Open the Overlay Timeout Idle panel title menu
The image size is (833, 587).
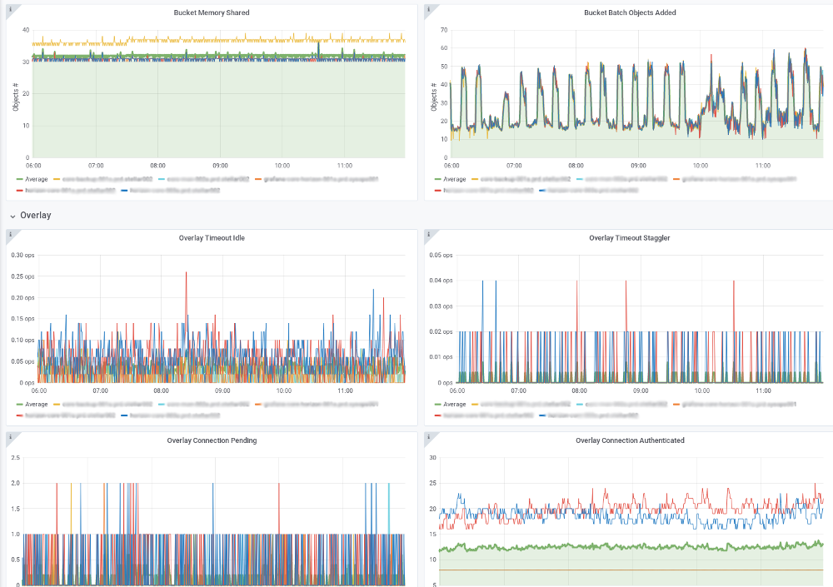212,238
